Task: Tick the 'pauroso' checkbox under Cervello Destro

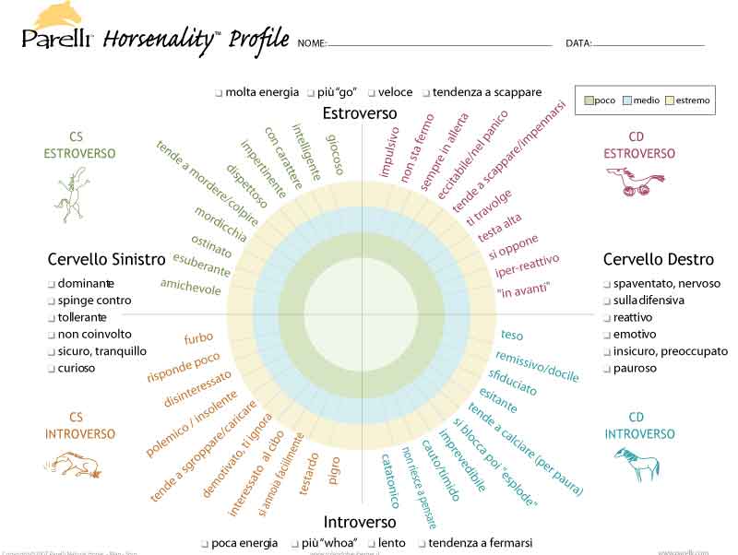Action: (607, 369)
